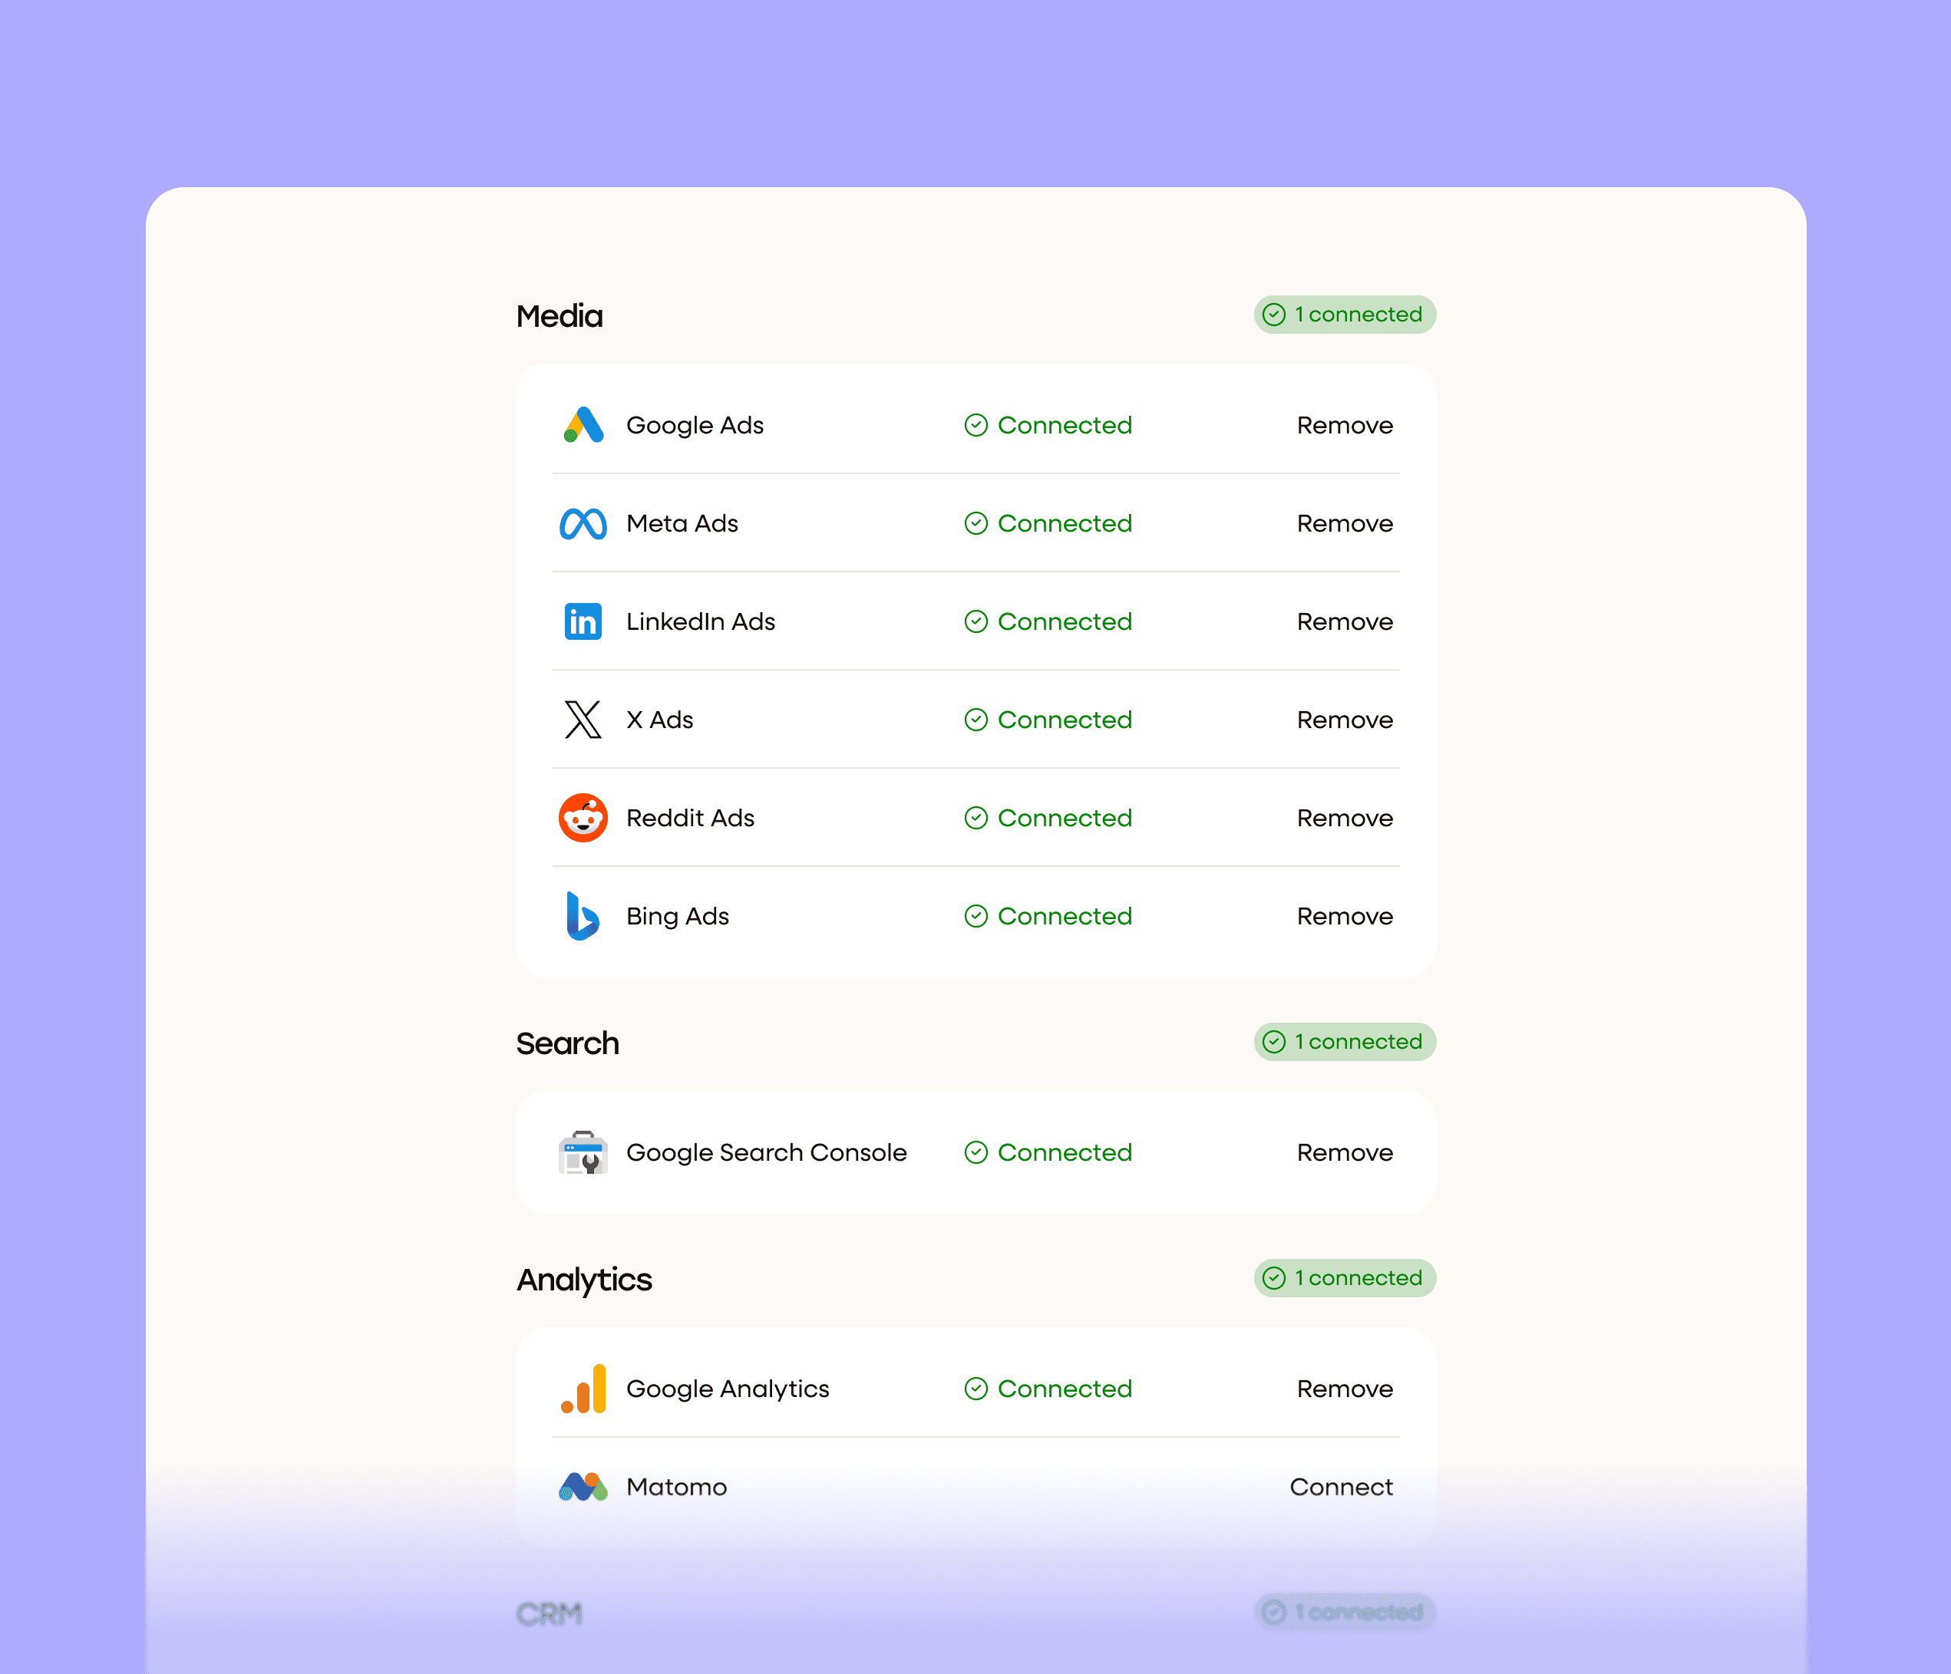Click the Google Analytics bar chart icon
Image resolution: width=1951 pixels, height=1674 pixels.
583,1389
